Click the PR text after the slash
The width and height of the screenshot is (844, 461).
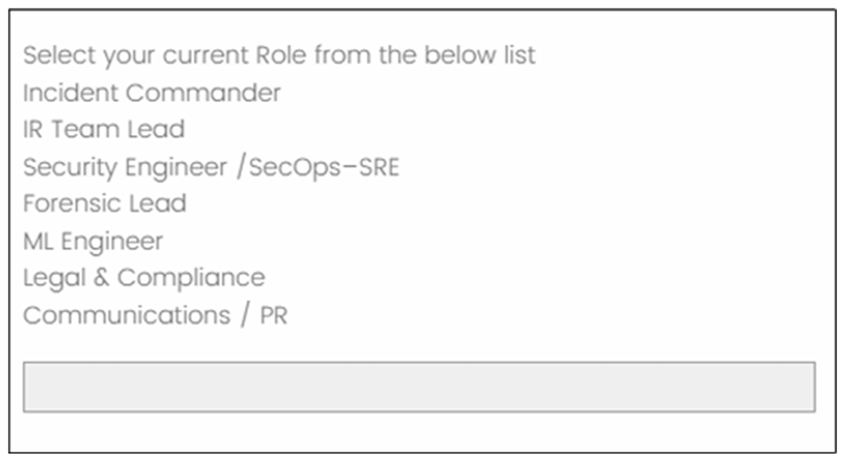tap(274, 315)
